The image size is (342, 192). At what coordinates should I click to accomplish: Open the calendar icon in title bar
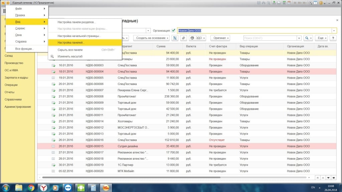[289, 3]
